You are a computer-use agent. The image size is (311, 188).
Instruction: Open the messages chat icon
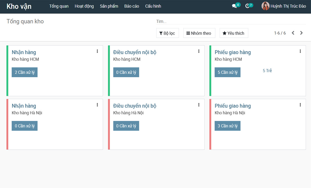pyautogui.click(x=234, y=6)
